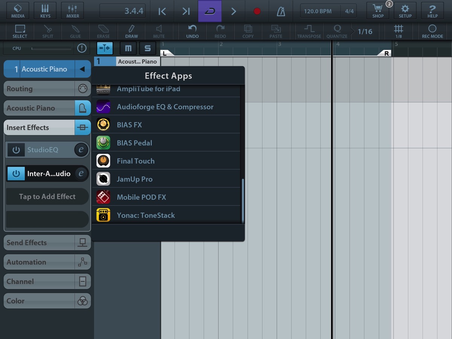This screenshot has width=452, height=339.
Task: Click the Copy icon
Action: point(248,31)
